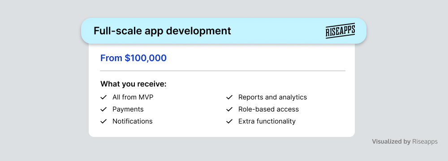The width and height of the screenshot is (448, 161).
Task: Click the From $100,000 price text
Action: pos(134,58)
